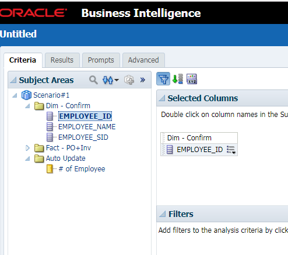Select EMPLOYEE_NAME in the tree

(x=87, y=127)
